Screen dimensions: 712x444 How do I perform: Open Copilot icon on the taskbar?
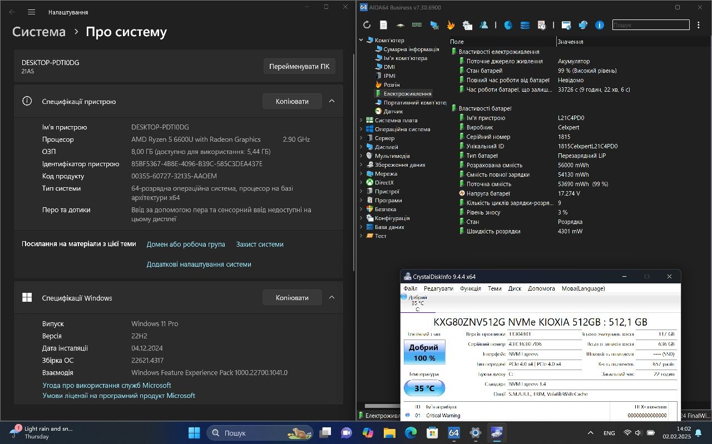(x=368, y=433)
